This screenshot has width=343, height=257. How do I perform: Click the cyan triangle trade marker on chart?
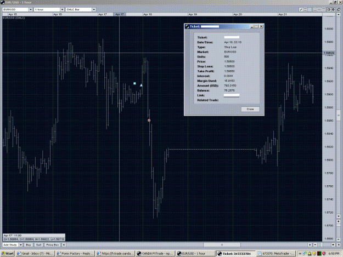click(x=141, y=85)
